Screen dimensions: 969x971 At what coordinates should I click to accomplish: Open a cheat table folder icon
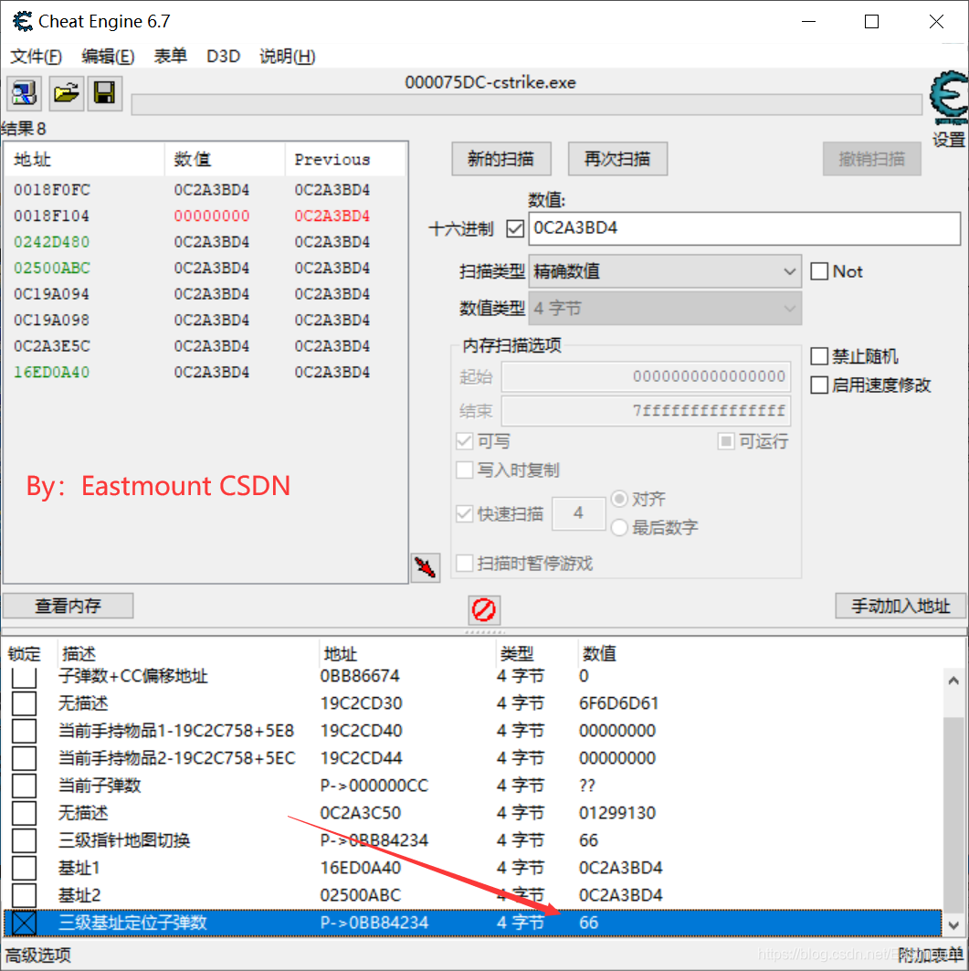coord(67,93)
